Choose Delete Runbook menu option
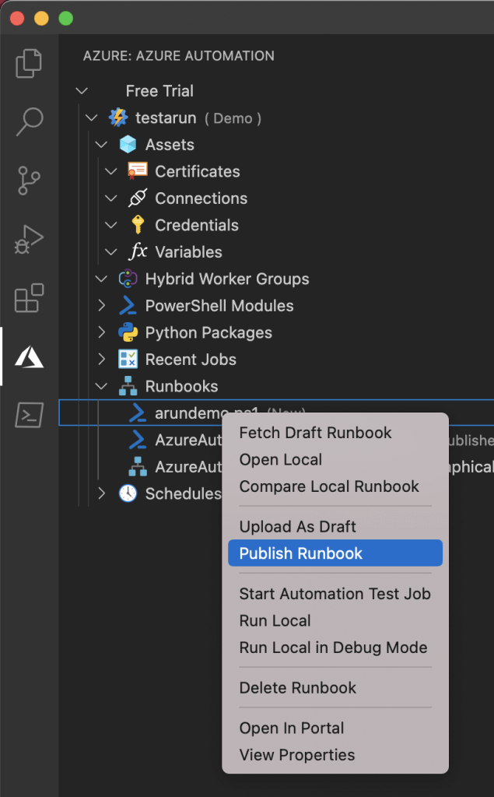The image size is (494, 797). (297, 688)
